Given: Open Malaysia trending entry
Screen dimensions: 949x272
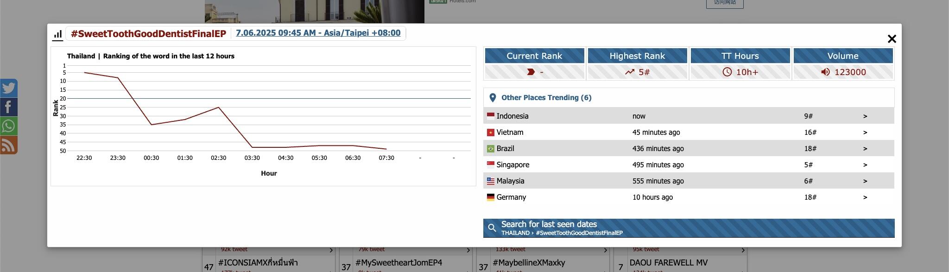Looking at the screenshot, I should [x=689, y=181].
